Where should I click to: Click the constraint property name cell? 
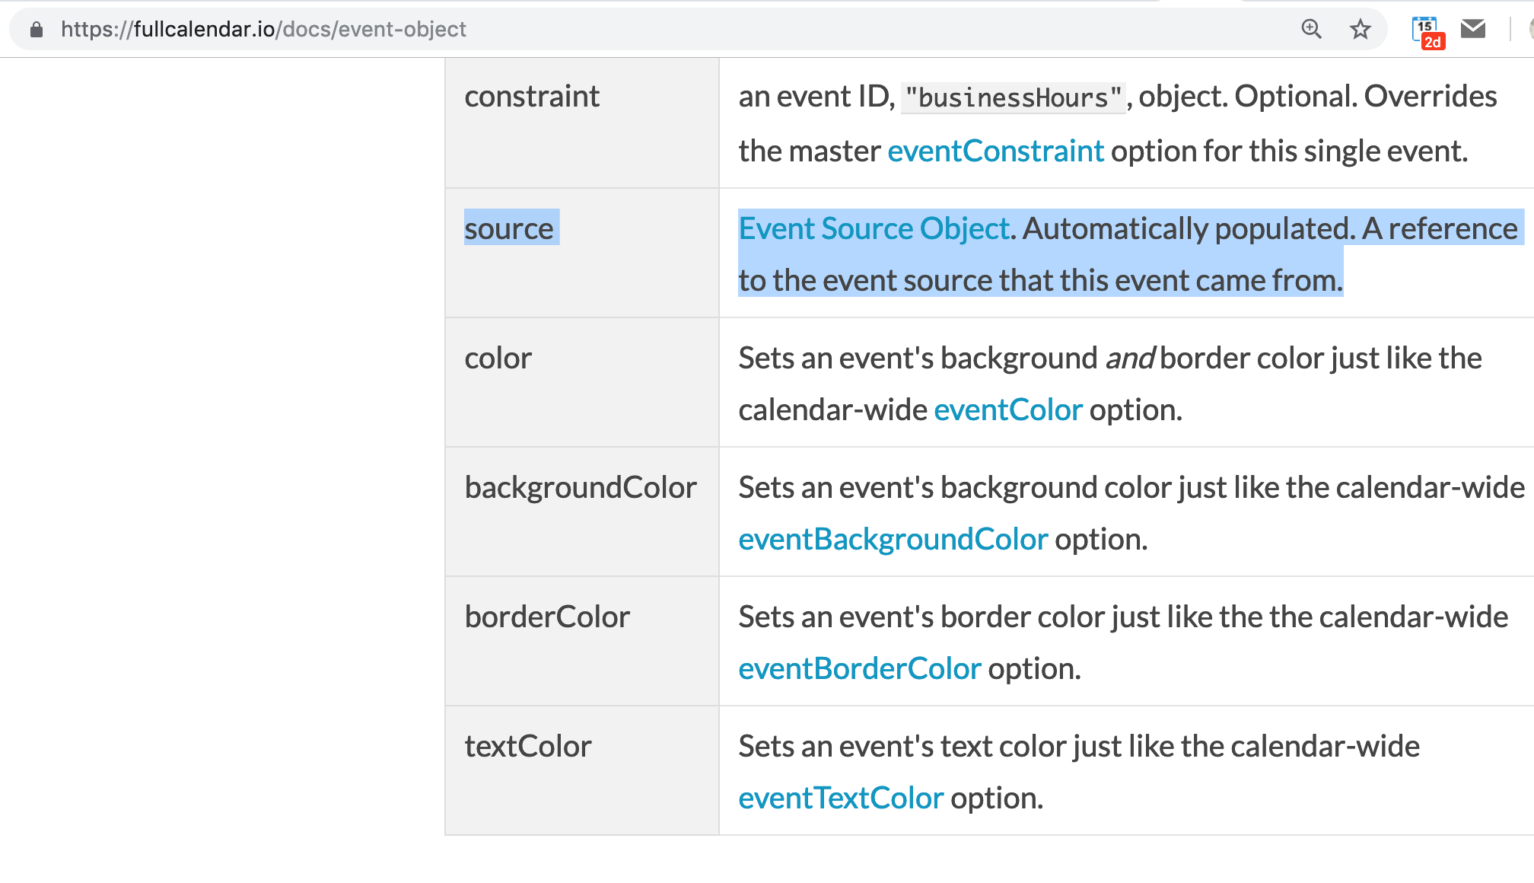pyautogui.click(x=532, y=97)
